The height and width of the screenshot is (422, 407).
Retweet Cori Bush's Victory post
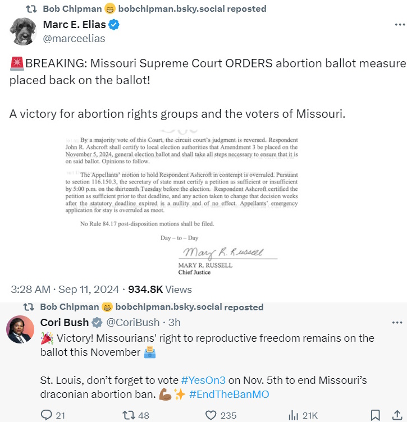click(129, 415)
